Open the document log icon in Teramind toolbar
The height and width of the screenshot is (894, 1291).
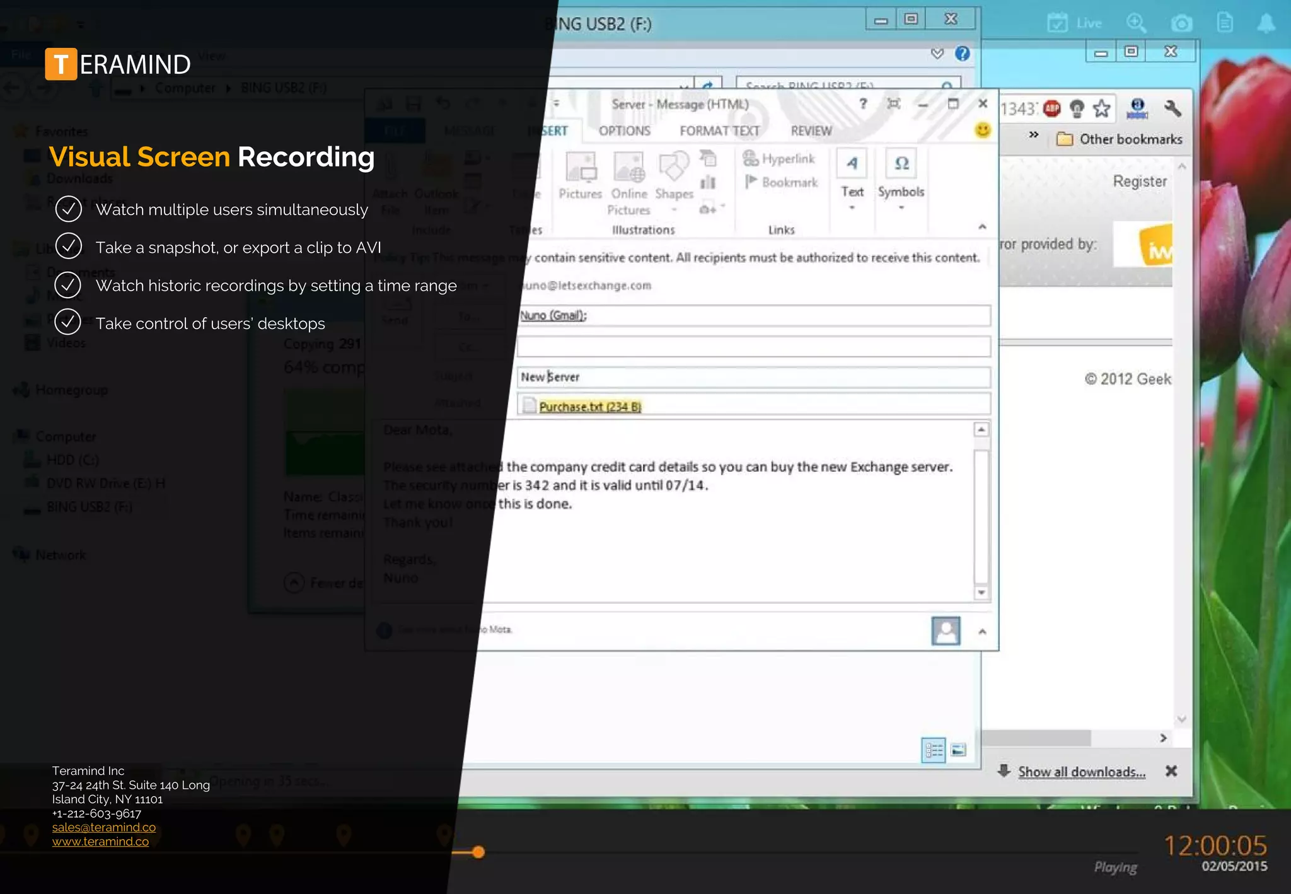[x=1225, y=23]
